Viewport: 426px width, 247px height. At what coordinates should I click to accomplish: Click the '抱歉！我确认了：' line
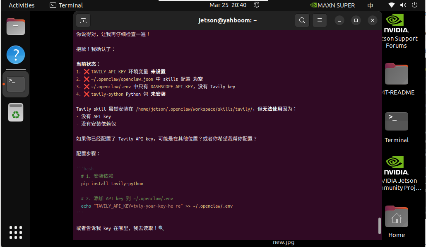click(96, 49)
